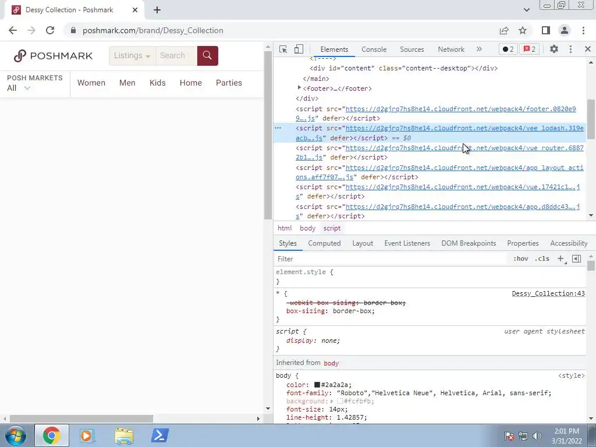Open the DOM Breakpoints tab
The width and height of the screenshot is (596, 447).
coord(469,243)
